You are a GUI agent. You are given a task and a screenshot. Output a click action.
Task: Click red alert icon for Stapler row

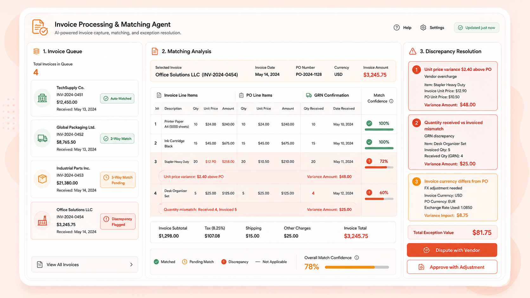click(x=369, y=161)
